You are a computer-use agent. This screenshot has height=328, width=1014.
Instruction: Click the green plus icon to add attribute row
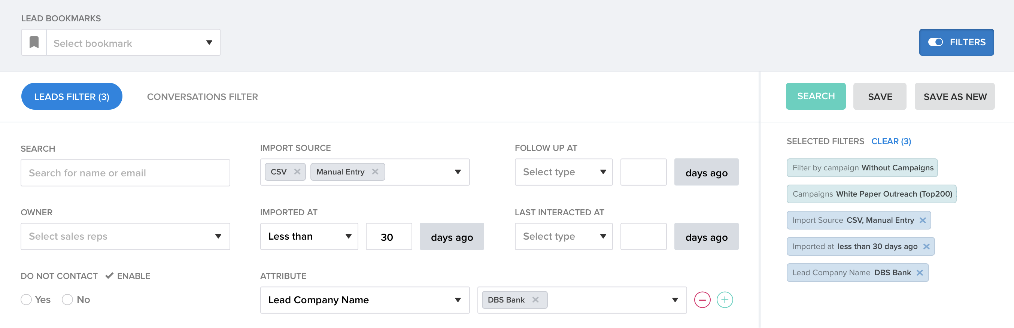[725, 300]
